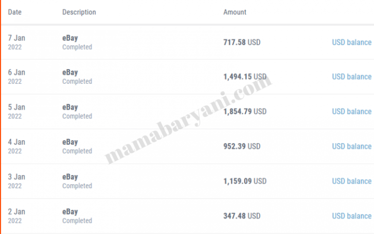374x234 pixels.
Task: Click the Date column header
Action: click(15, 12)
